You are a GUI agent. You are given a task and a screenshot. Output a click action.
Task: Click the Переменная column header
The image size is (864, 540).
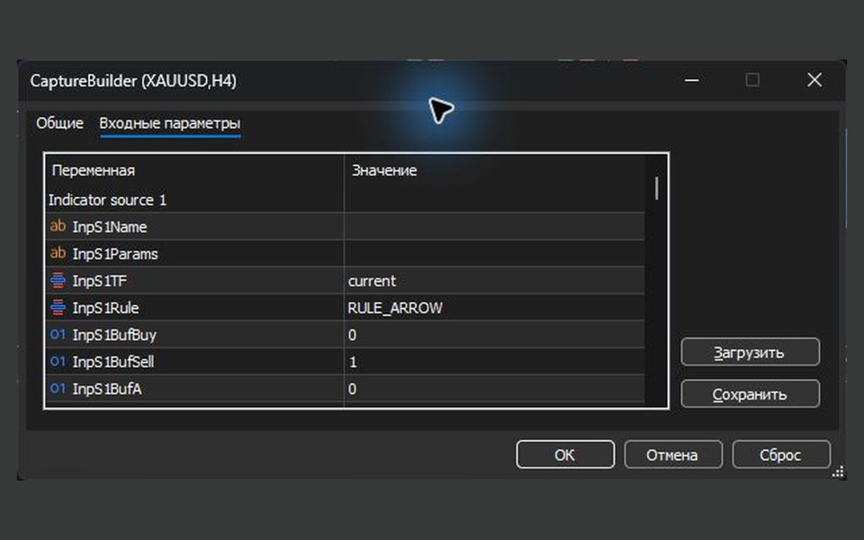point(195,170)
